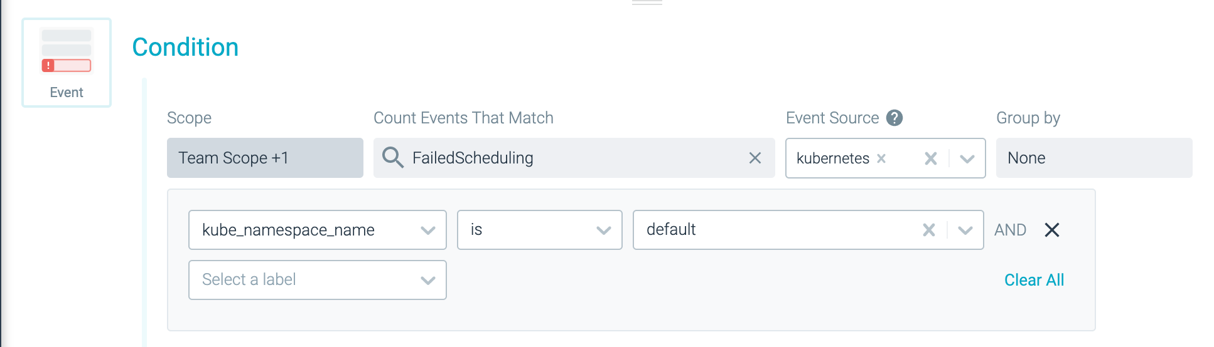The image size is (1214, 347).
Task: Click the search magnifier icon
Action: coord(393,157)
